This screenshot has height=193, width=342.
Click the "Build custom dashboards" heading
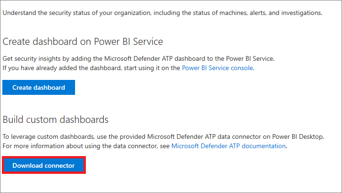tap(55, 120)
